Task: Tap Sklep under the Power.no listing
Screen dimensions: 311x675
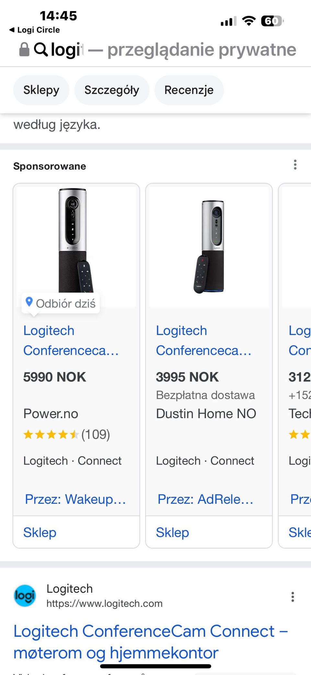Action: pos(40,532)
